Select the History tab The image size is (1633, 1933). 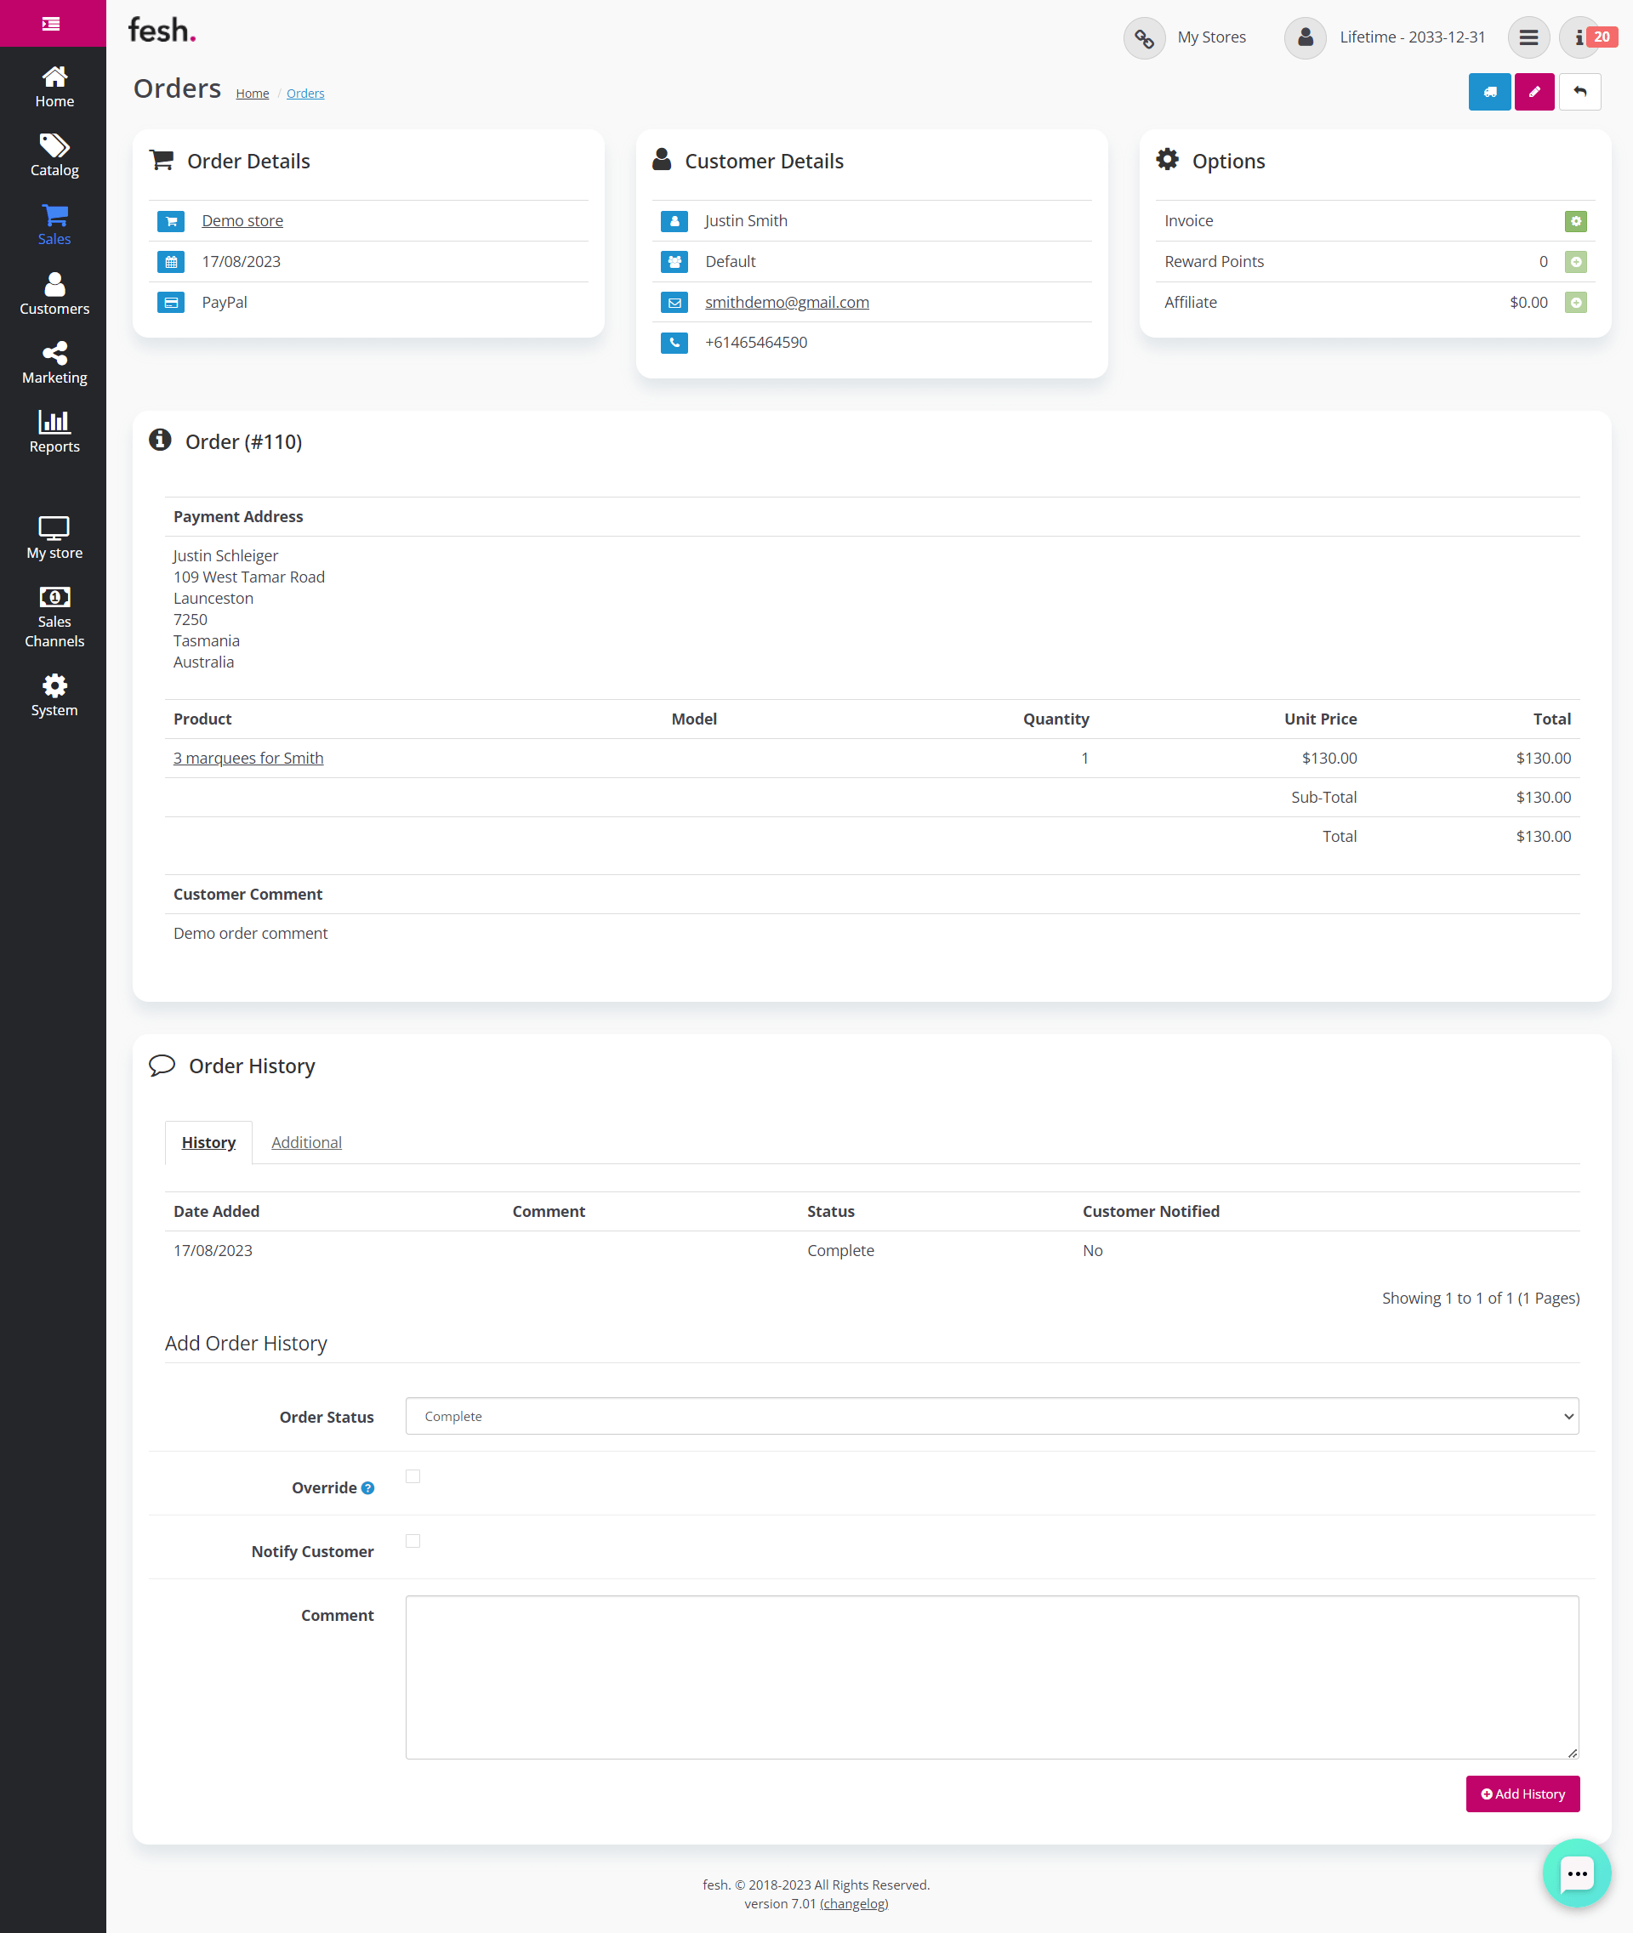[x=208, y=1142]
